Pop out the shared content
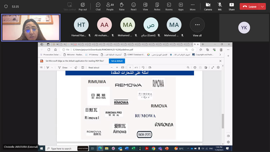The width and height of the screenshot is (270, 152). click(x=82, y=6)
